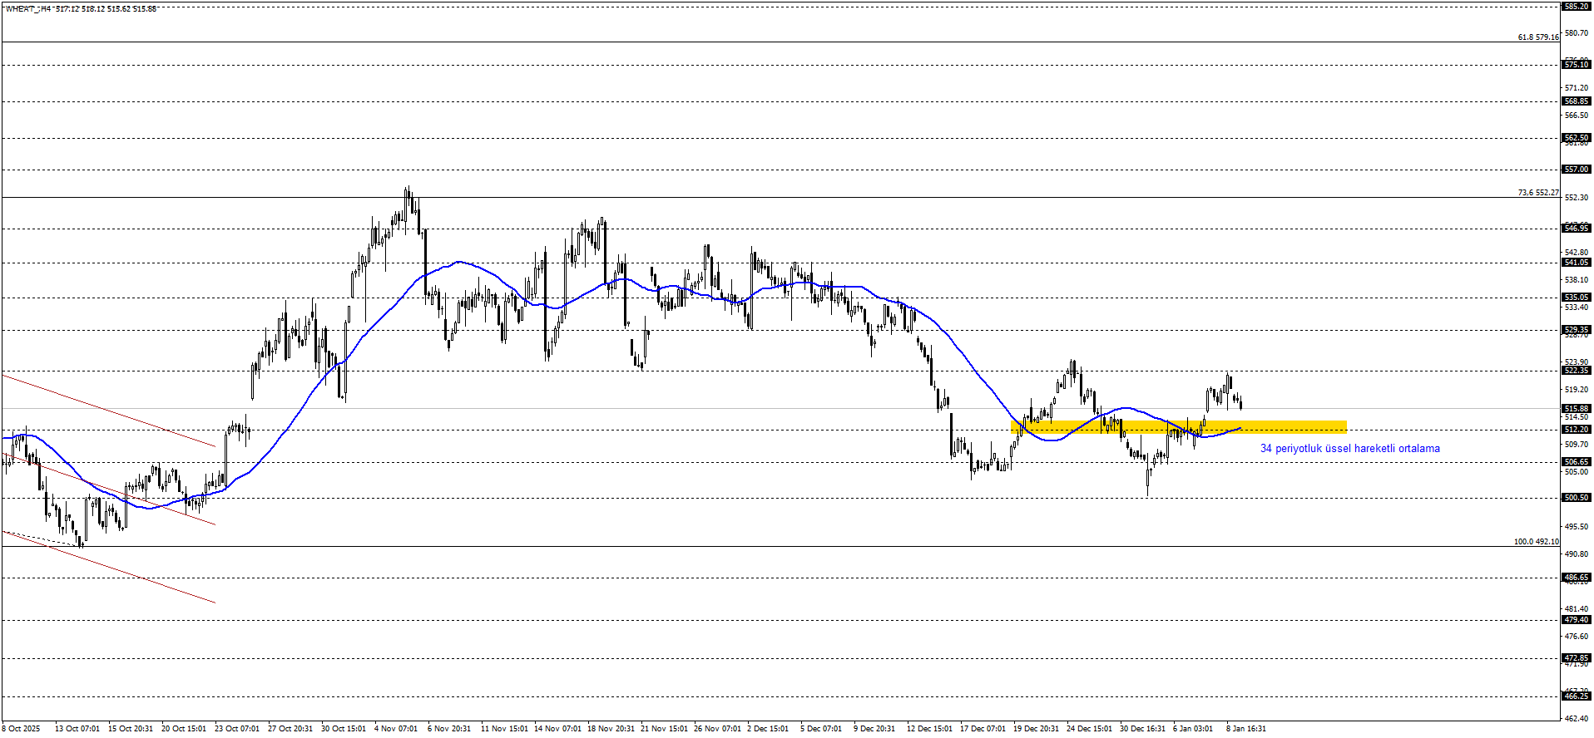The image size is (1594, 738).
Task: Select the 100.0 492.10 Fibonacci label
Action: [x=1536, y=542]
